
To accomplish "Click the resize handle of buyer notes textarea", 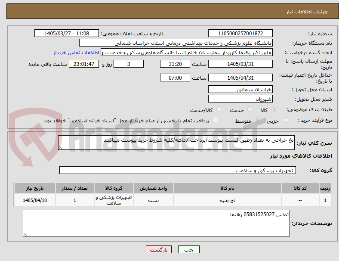I will click(x=25, y=234).
